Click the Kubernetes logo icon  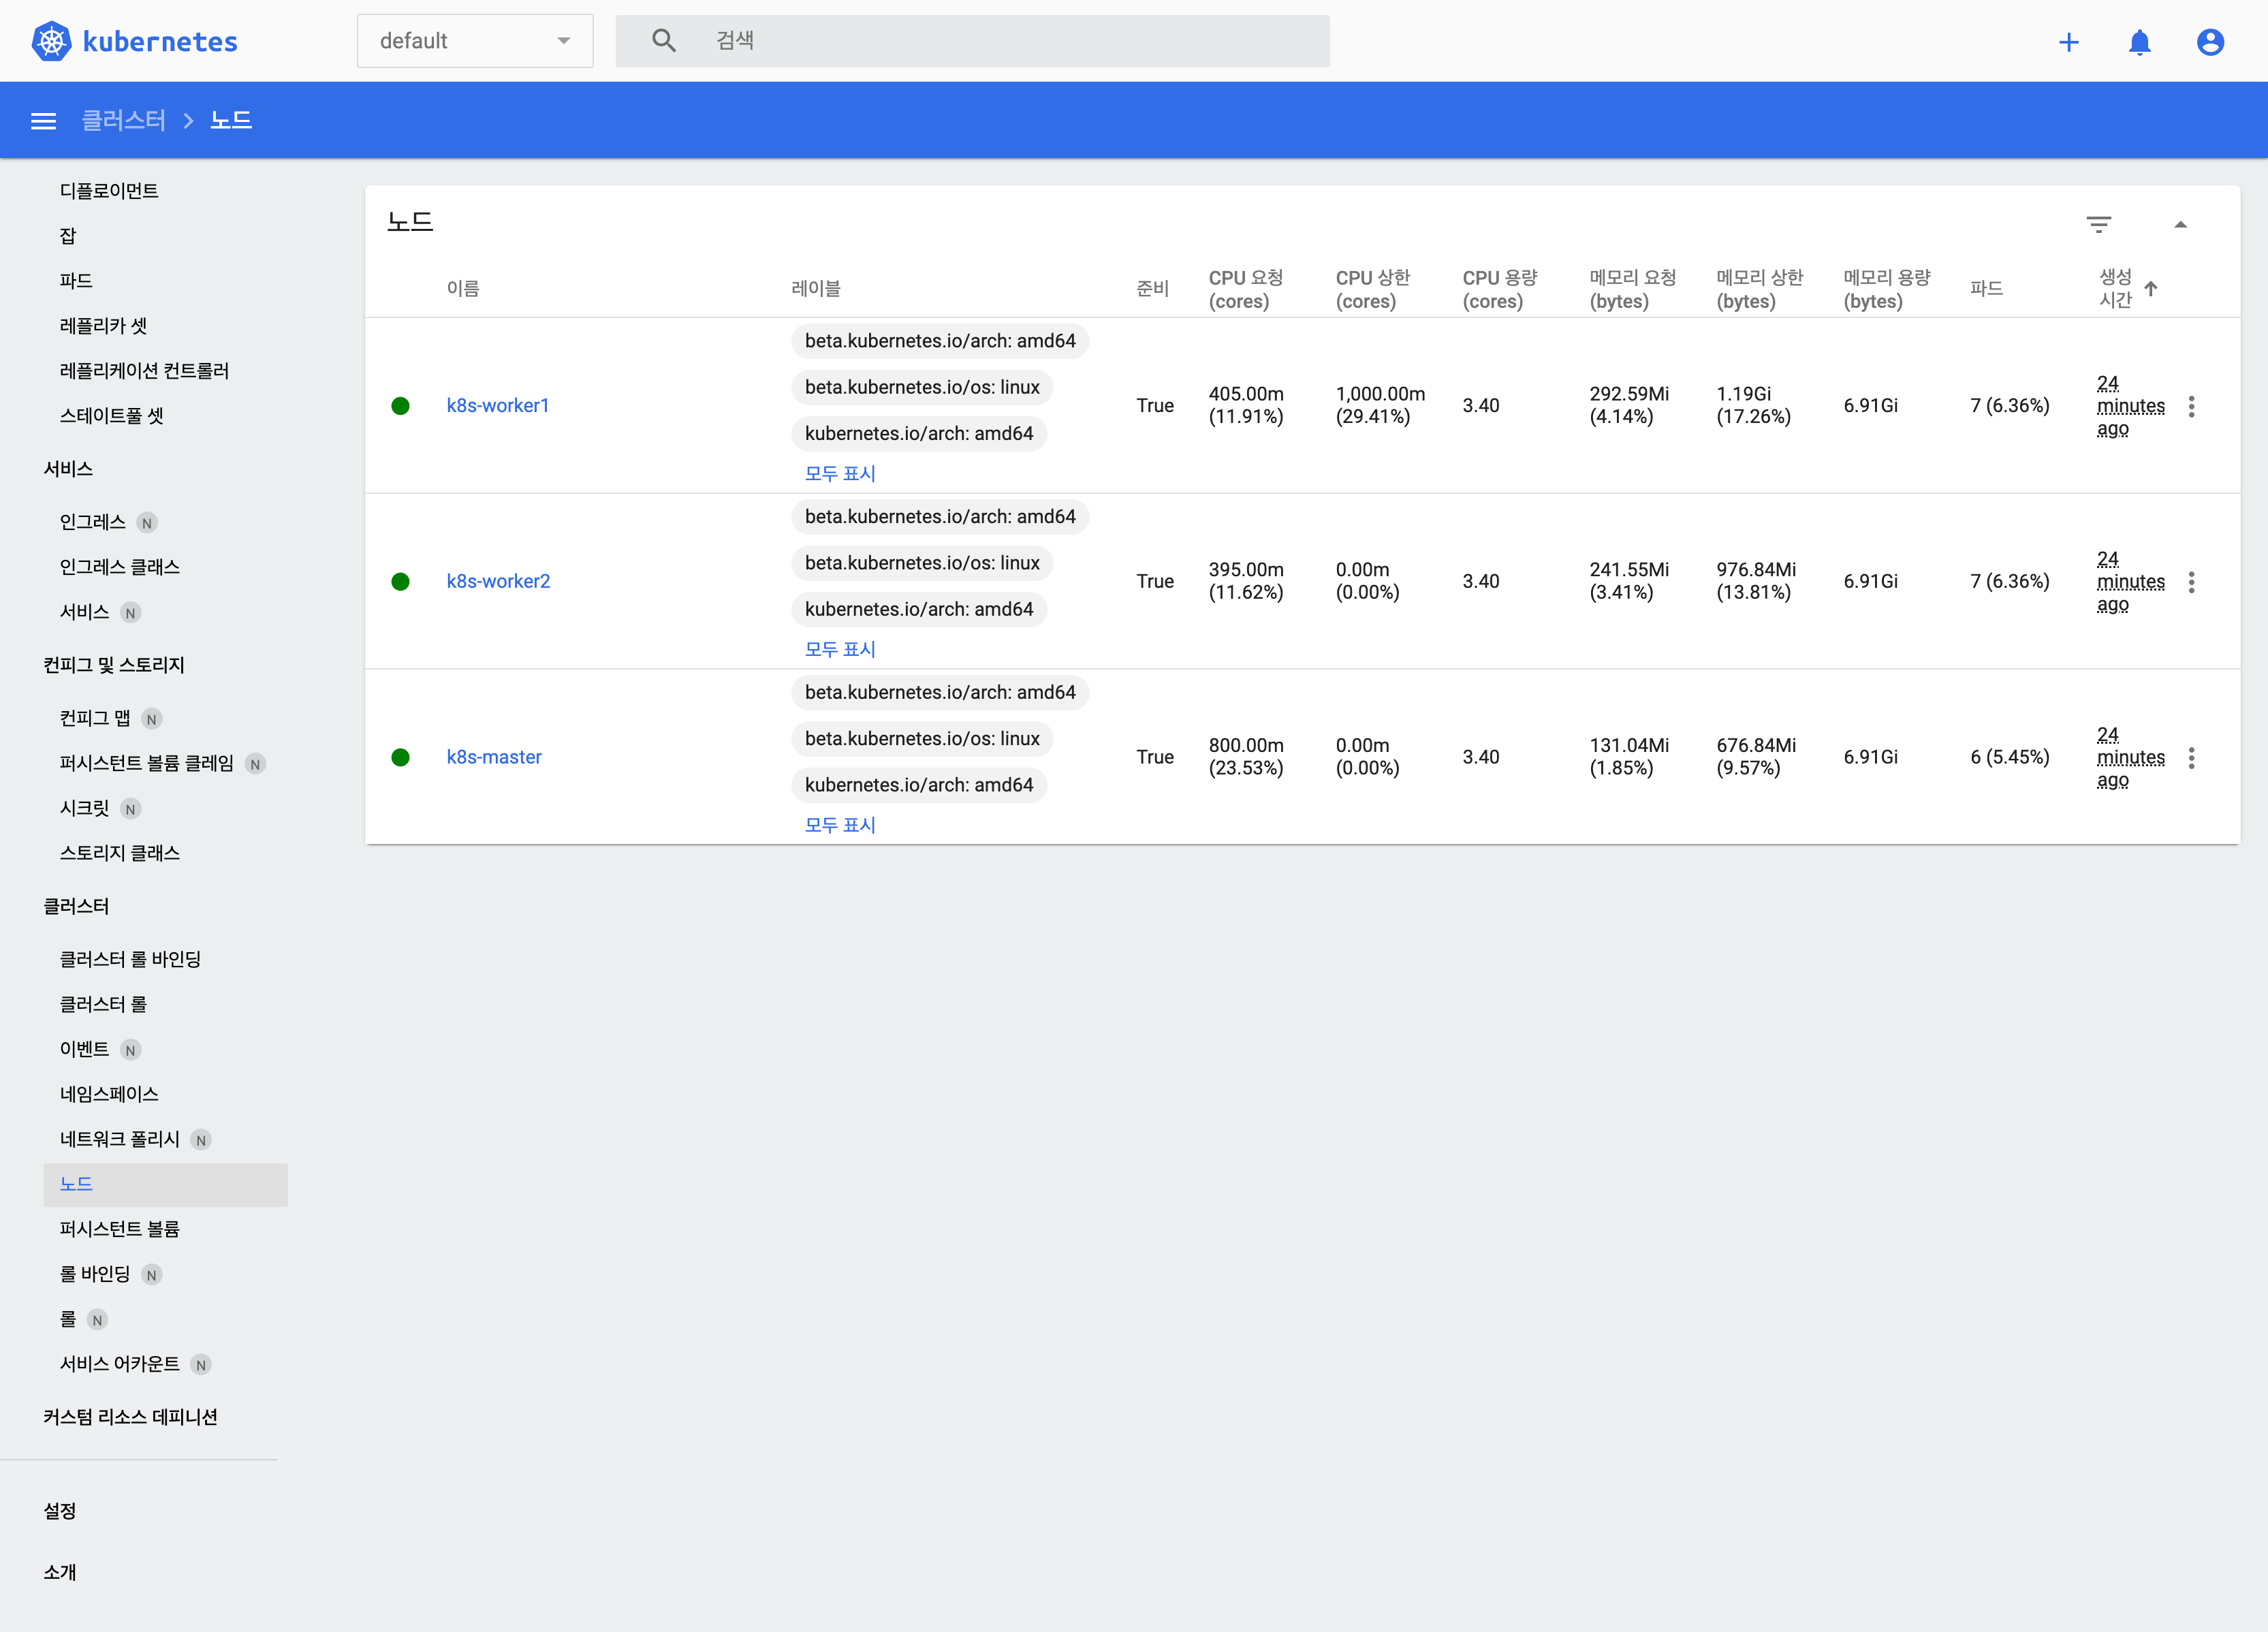(51, 41)
